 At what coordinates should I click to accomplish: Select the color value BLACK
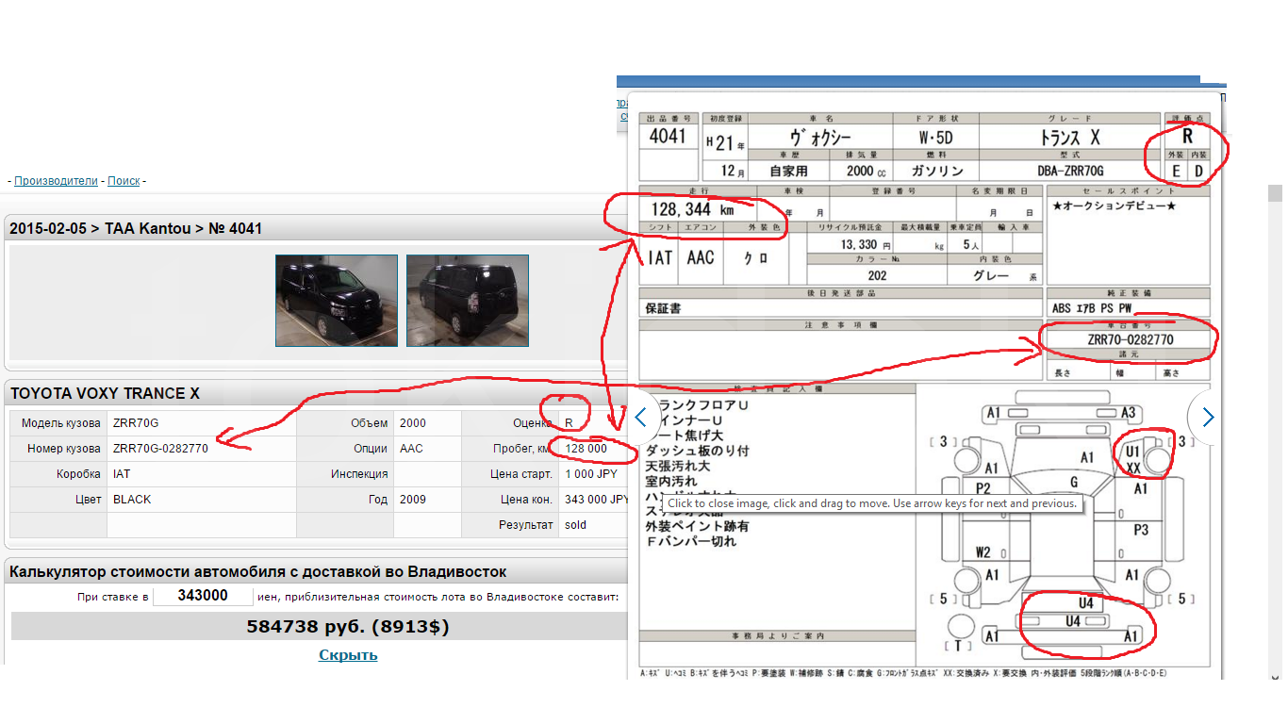132,500
